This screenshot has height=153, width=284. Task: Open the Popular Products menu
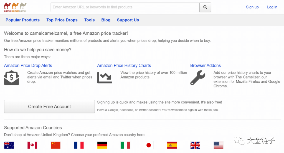click(x=22, y=20)
